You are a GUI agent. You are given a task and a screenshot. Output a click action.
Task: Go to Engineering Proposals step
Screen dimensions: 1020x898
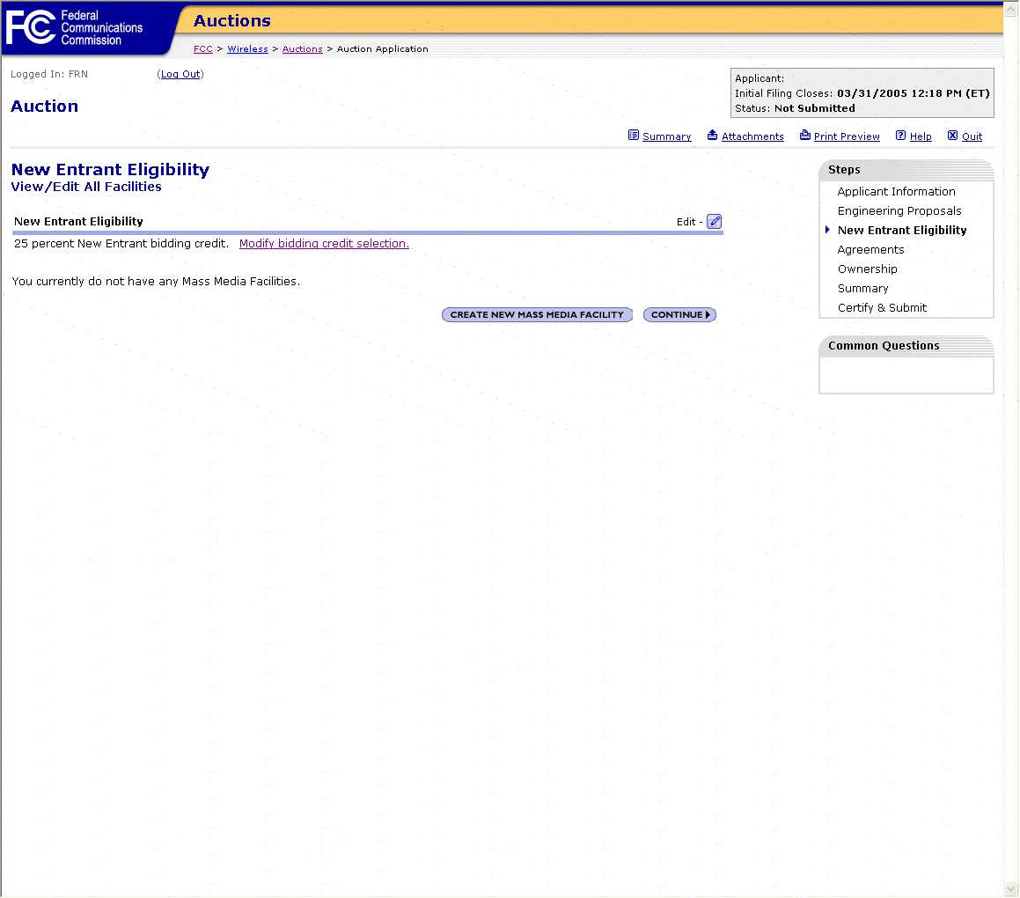[x=899, y=210]
